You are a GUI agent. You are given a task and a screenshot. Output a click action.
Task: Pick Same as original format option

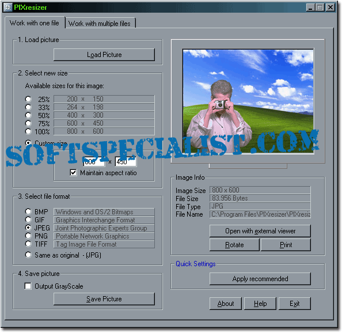tap(28, 255)
